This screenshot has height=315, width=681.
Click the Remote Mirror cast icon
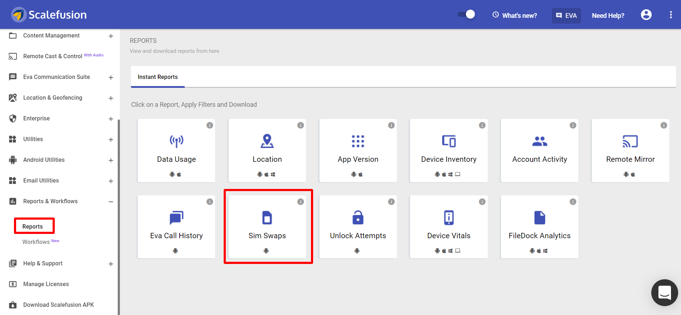[x=630, y=141]
